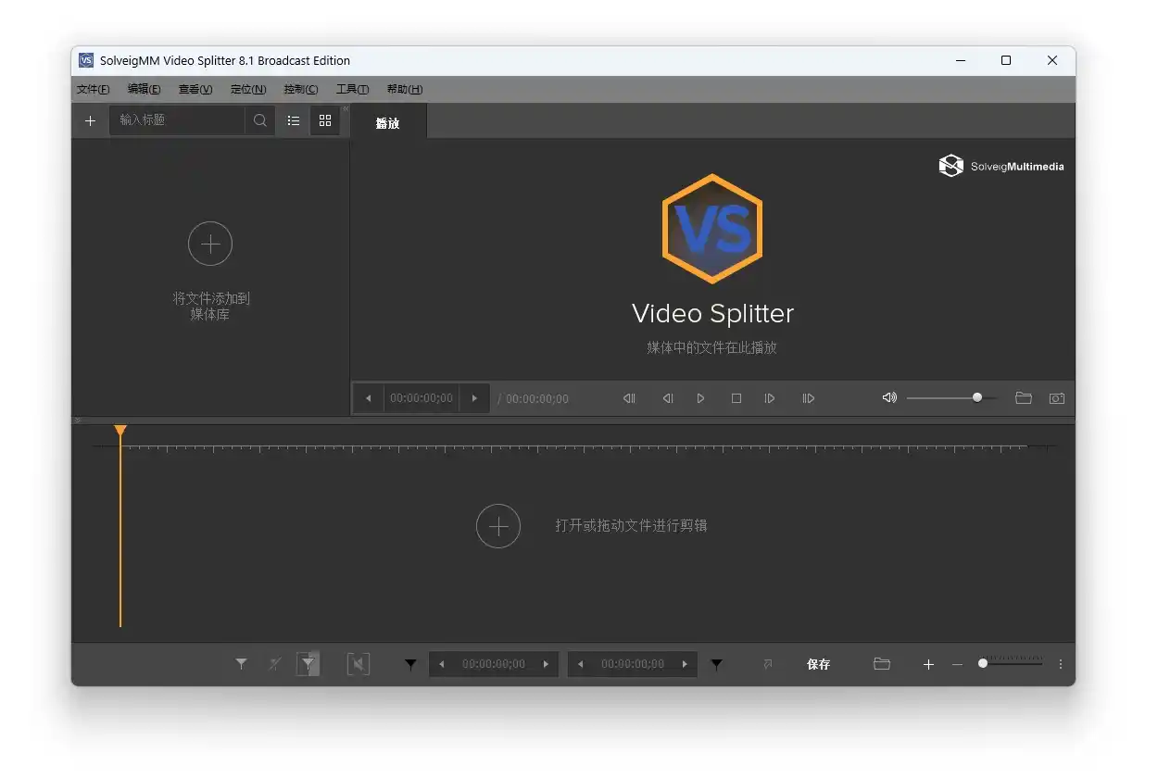This screenshot has height=778, width=1158.
Task: Open the 编辑(E) menu
Action: pyautogui.click(x=144, y=90)
